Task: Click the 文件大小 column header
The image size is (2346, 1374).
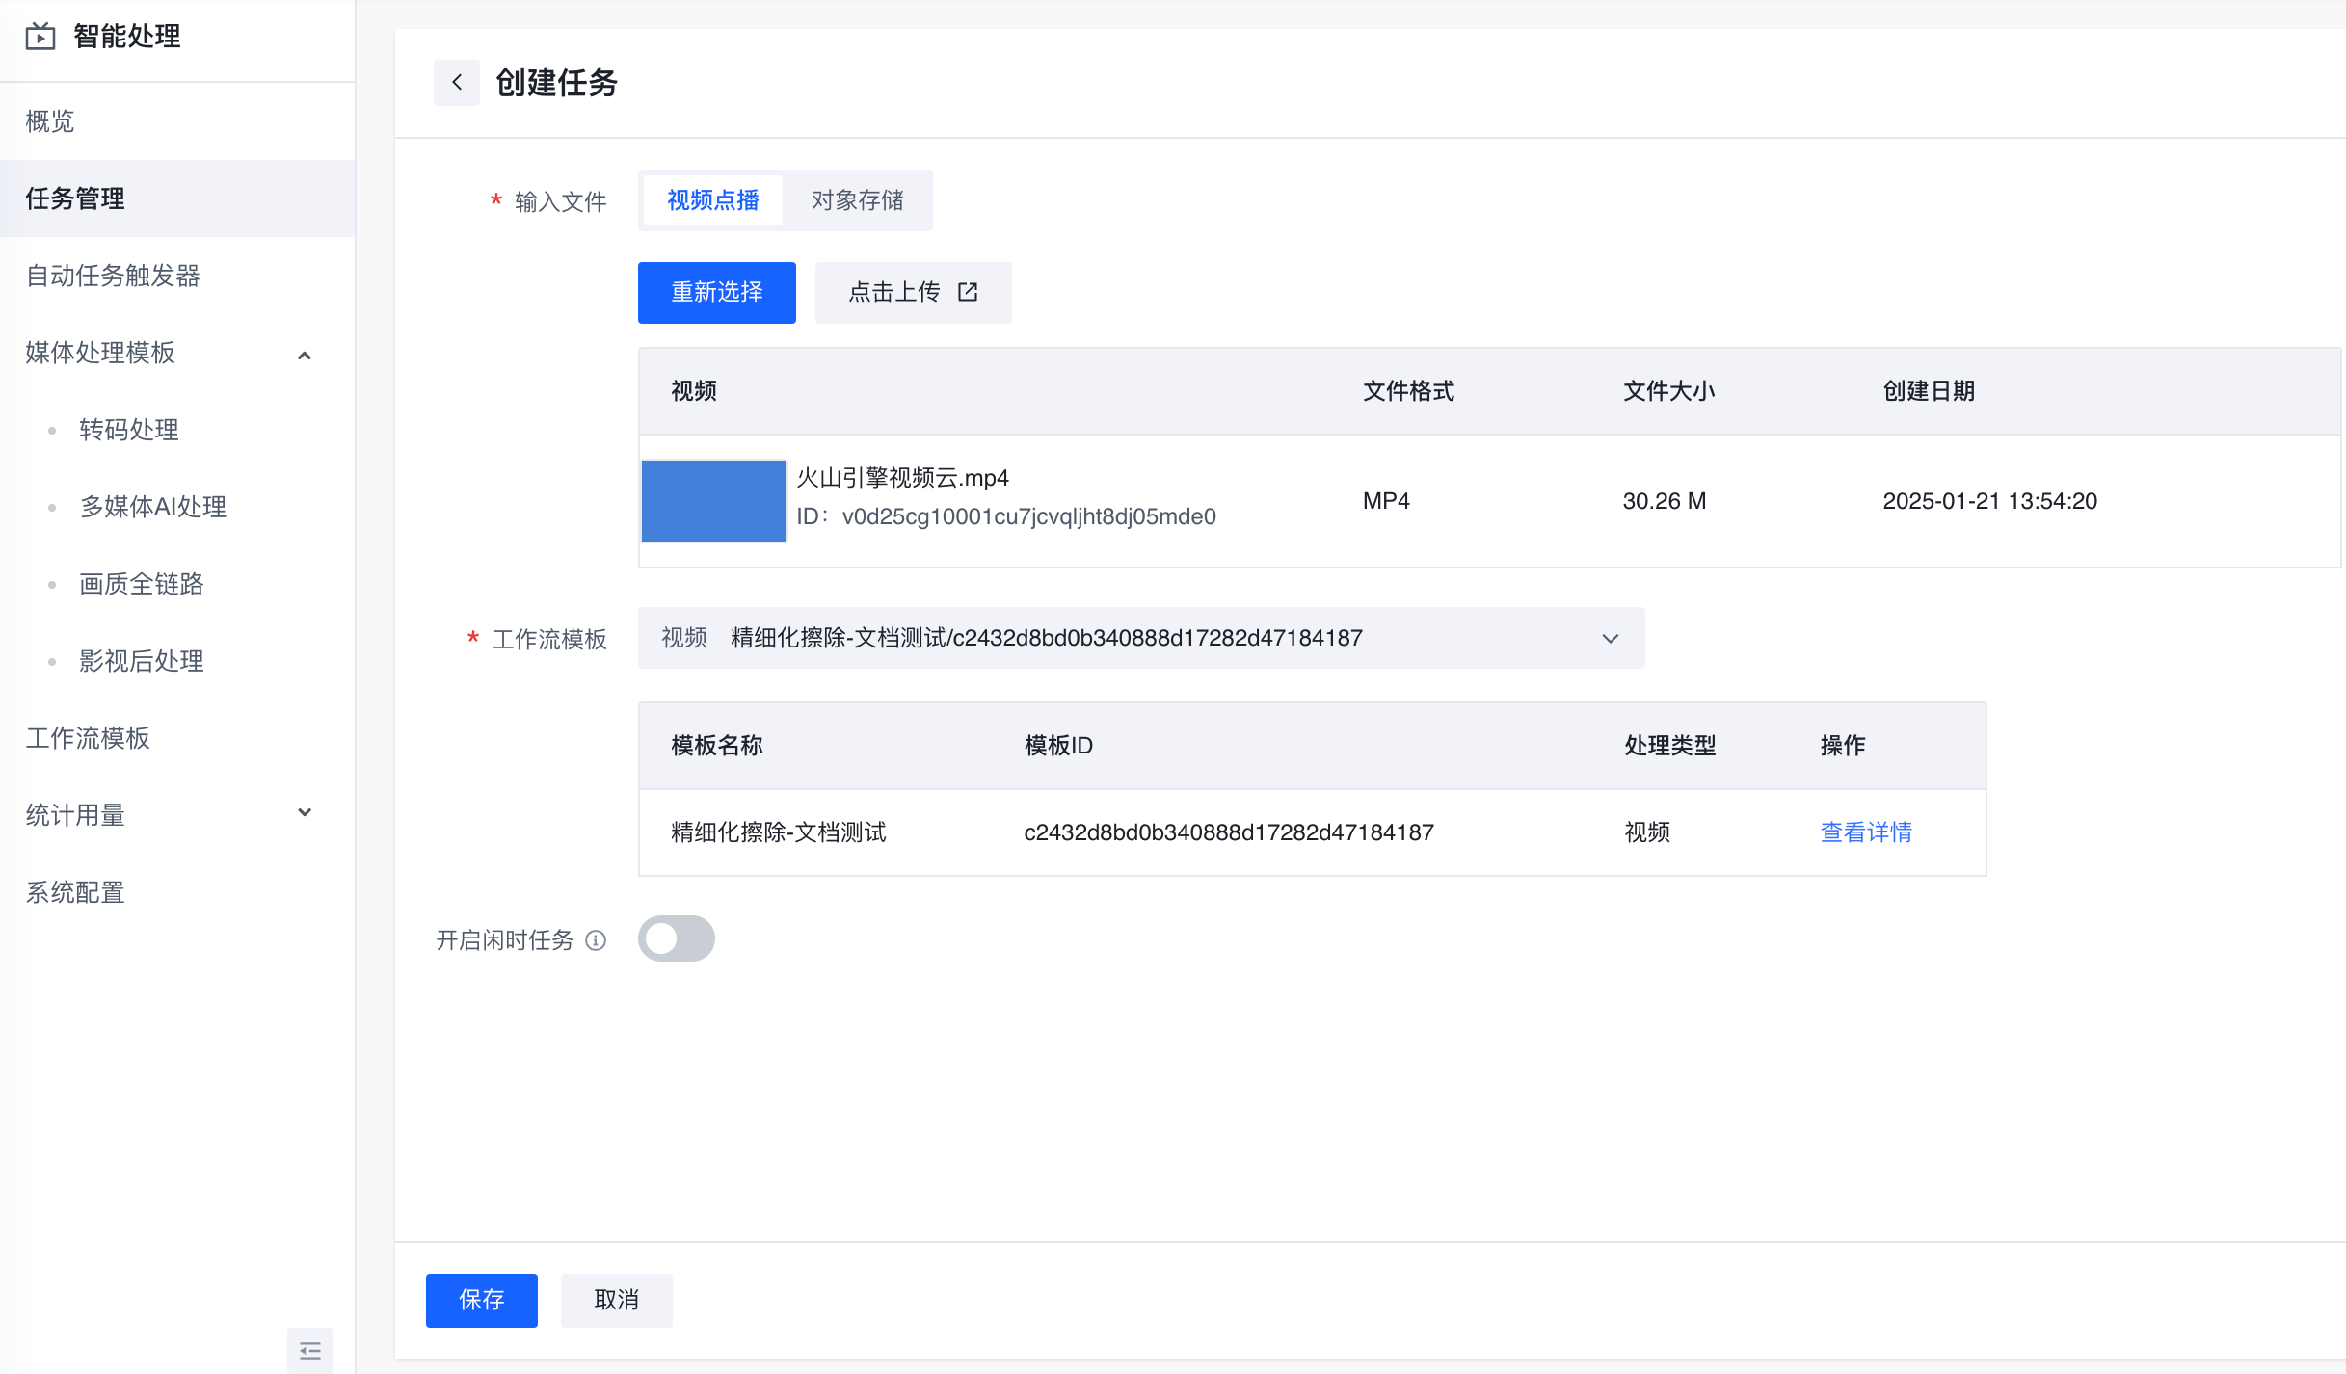Action: [x=1669, y=391]
